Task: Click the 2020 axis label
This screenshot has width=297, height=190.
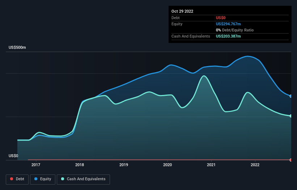Action: pyautogui.click(x=167, y=165)
